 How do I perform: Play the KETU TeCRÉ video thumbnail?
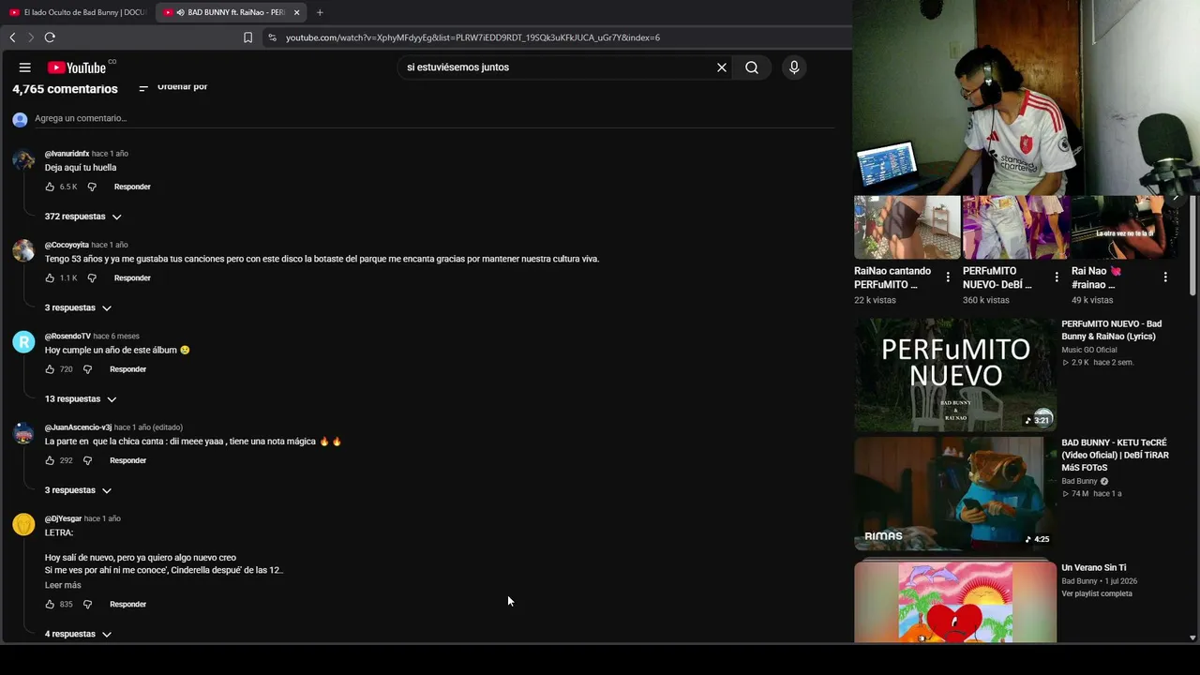pyautogui.click(x=955, y=494)
